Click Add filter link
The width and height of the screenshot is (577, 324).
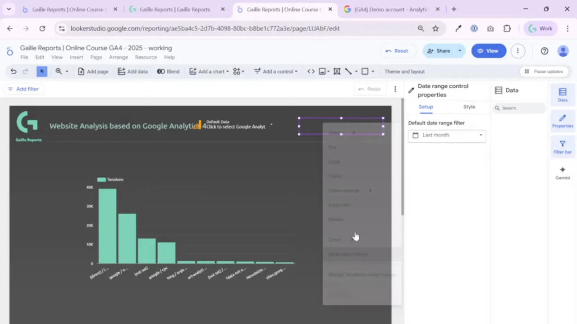[23, 89]
